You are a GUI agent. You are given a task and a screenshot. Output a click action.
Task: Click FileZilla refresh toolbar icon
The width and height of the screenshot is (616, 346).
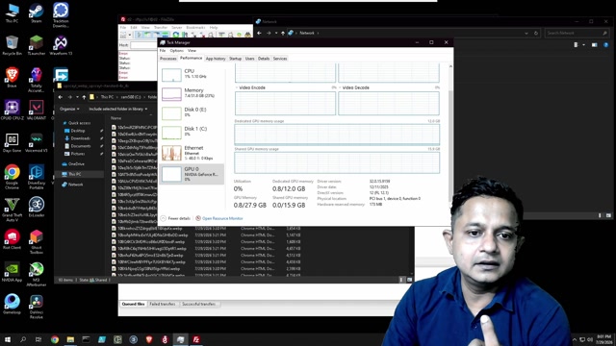coord(176,35)
